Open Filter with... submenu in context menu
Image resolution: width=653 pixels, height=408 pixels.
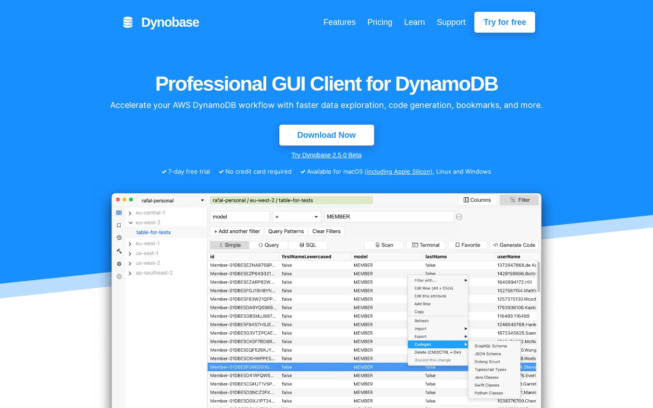438,280
